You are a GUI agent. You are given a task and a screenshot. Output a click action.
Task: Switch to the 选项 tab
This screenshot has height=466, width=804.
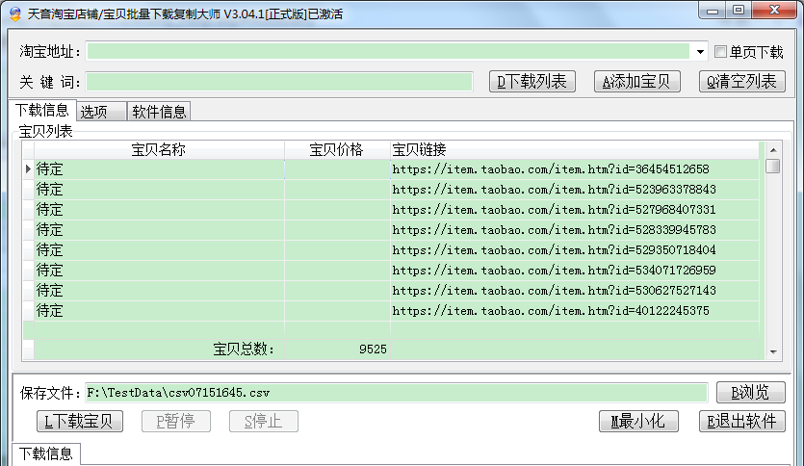point(100,112)
